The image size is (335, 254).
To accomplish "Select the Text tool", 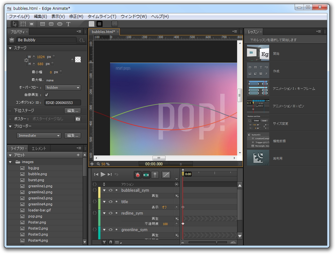I will click(x=68, y=24).
